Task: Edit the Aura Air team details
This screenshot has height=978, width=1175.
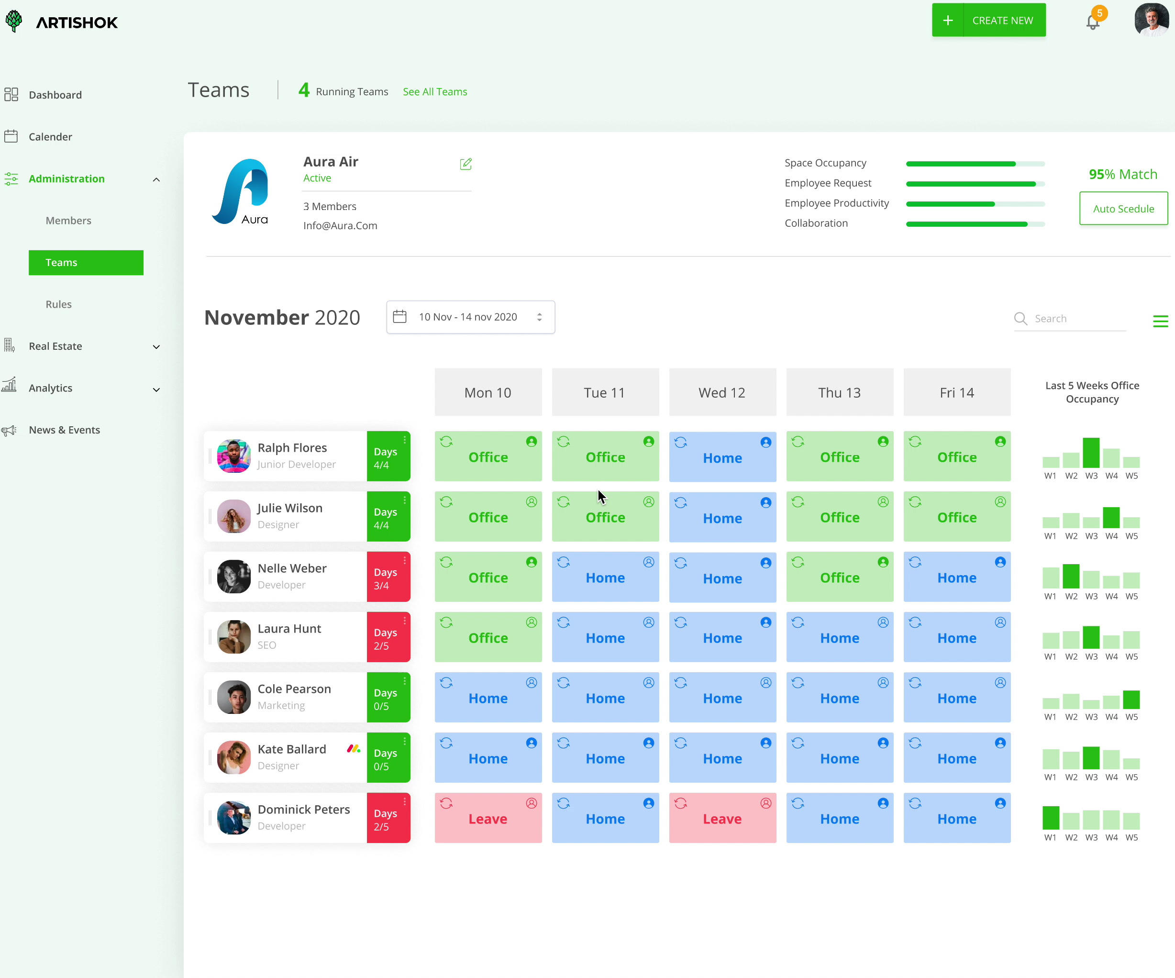Action: 466,164
